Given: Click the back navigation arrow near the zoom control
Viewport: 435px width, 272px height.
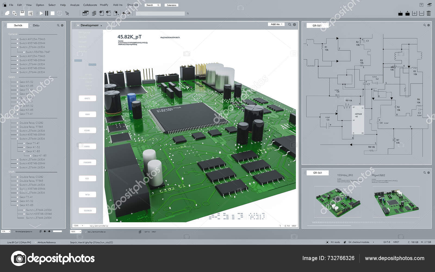Looking at the screenshot, I should [44, 232].
